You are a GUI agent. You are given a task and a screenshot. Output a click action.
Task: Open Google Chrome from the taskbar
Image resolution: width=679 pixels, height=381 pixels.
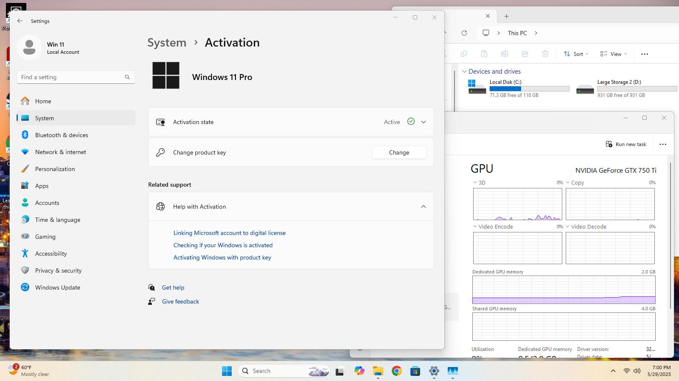click(x=396, y=371)
